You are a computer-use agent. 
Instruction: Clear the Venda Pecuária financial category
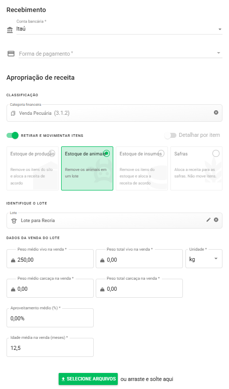click(x=216, y=112)
